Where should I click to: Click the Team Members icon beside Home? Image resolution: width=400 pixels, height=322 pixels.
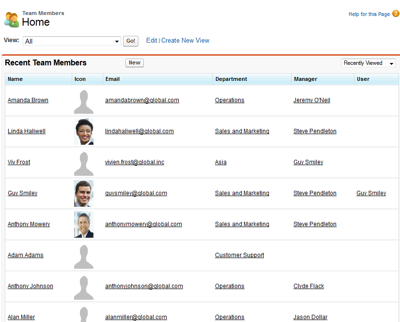pos(12,19)
